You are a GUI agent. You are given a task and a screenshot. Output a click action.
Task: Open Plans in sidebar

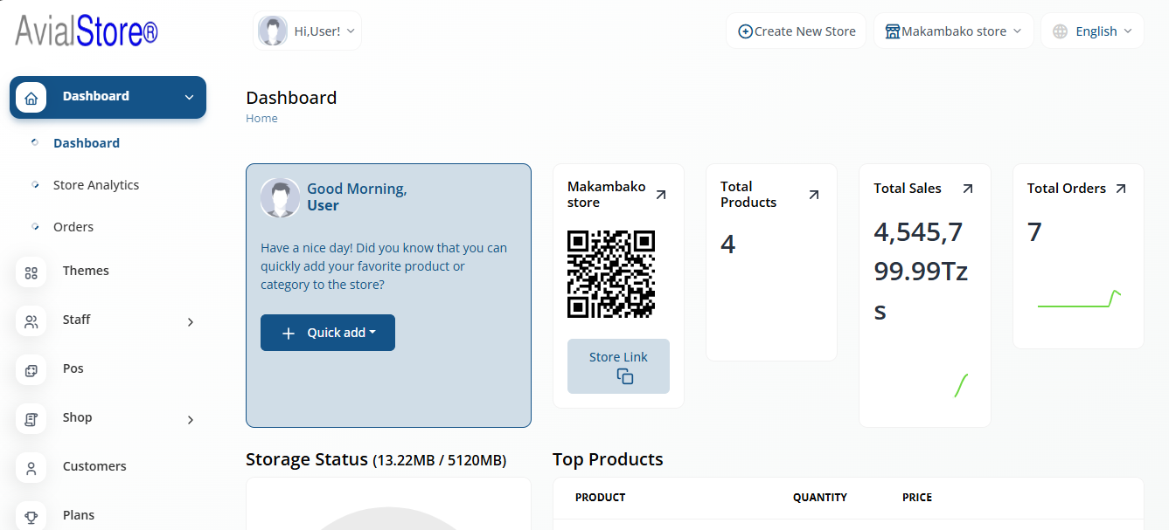coord(79,515)
